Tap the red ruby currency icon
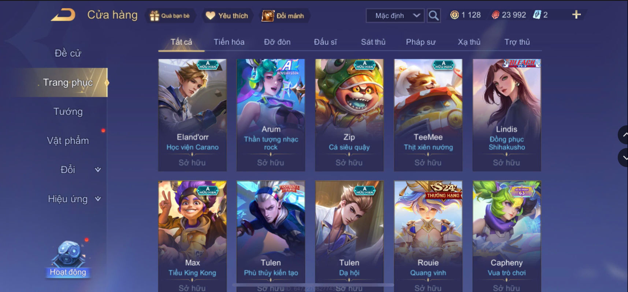628x292 pixels. point(495,15)
